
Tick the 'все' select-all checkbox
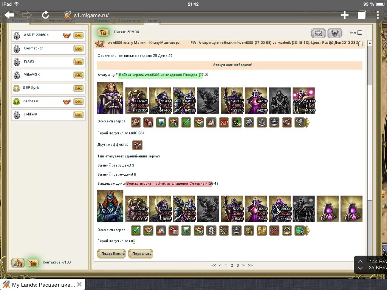pos(360,32)
